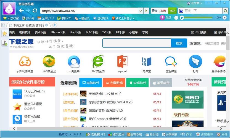Decrease speed with the minus button
Viewport: 230px width, 138px height.
coord(176,18)
